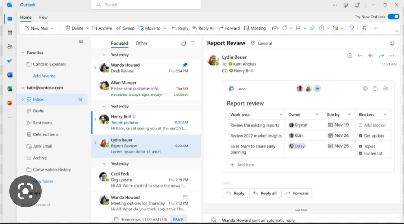Click the RSVP button

point(178,219)
